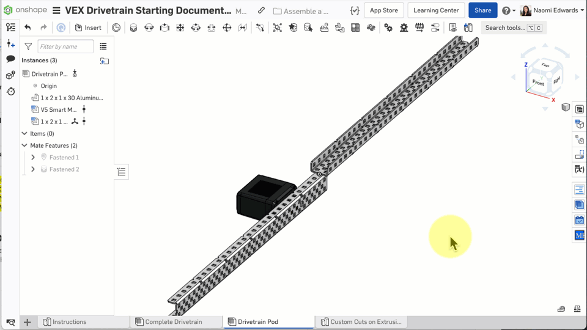Screen dimensions: 587x330
Task: Expand the Fastened 2 mate
Action: coord(33,169)
